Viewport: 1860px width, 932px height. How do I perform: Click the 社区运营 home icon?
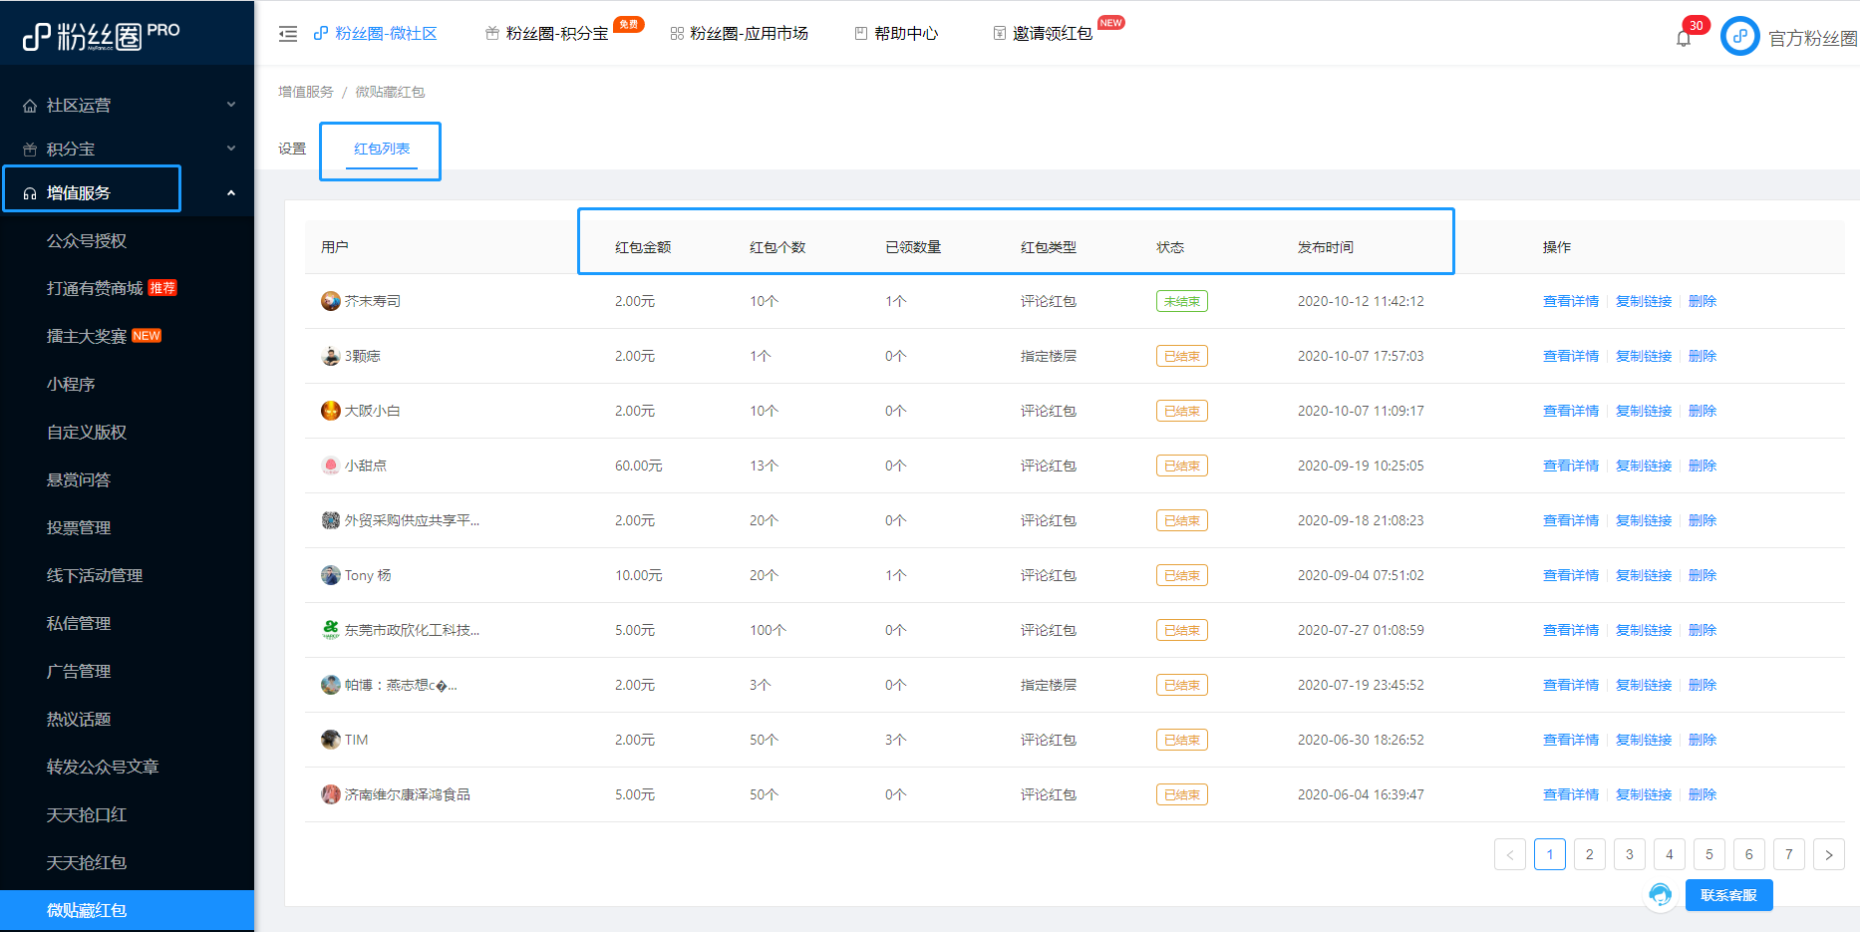tap(30, 106)
